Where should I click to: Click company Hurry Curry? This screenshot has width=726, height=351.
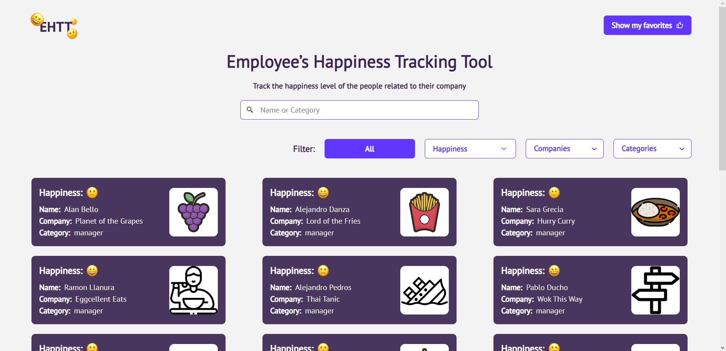(556, 221)
